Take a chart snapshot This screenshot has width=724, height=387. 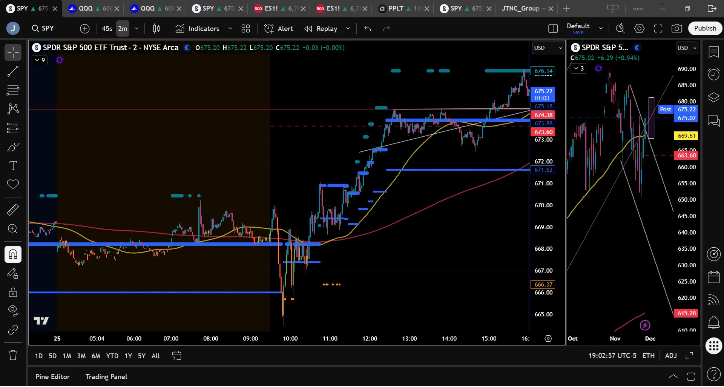[677, 28]
